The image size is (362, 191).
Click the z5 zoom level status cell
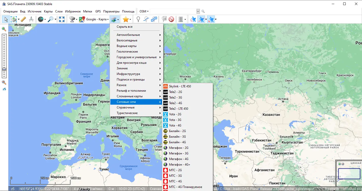click(13, 189)
